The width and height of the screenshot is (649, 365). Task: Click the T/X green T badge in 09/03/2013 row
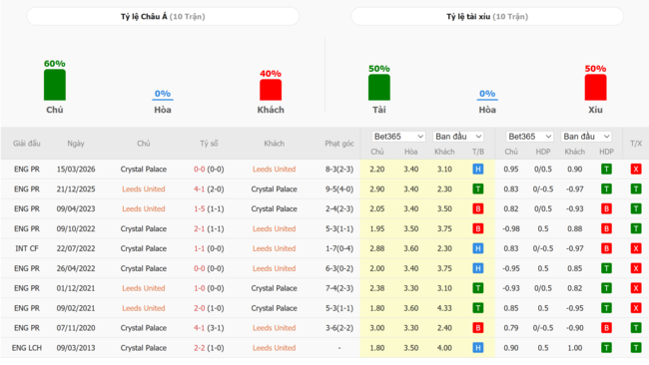pyautogui.click(x=636, y=348)
